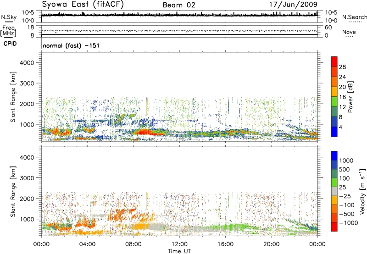Viewport: 367px width, 254px height.
Task: Click the '18' tick on frequency axis
Action: coord(31,28)
